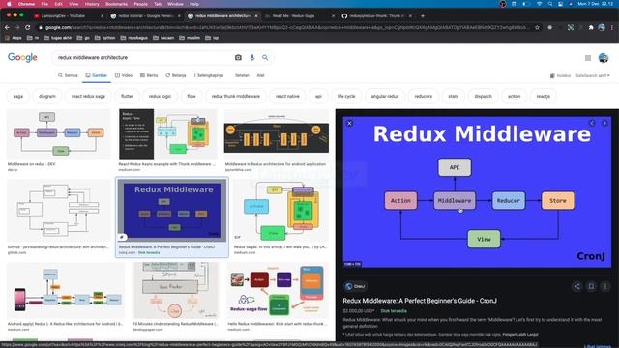Open Setelan settings

point(242,75)
